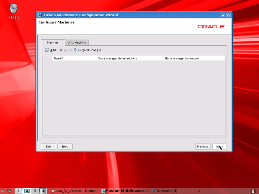Click the greyed-out Delete toolbar button
The image size is (259, 194).
[66, 50]
